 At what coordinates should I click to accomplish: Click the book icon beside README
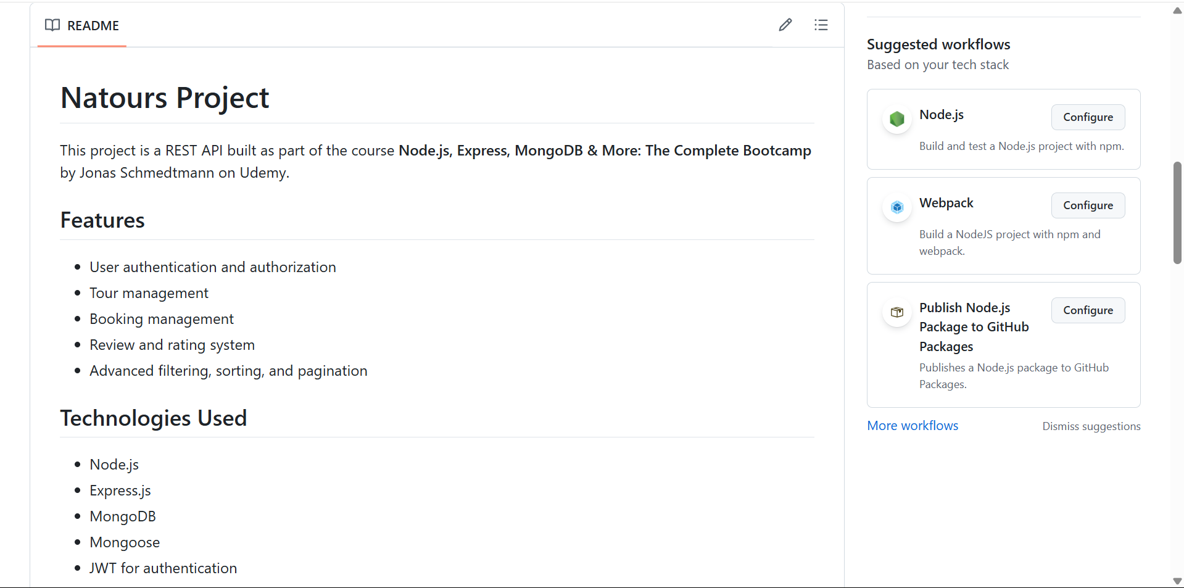pyautogui.click(x=52, y=25)
